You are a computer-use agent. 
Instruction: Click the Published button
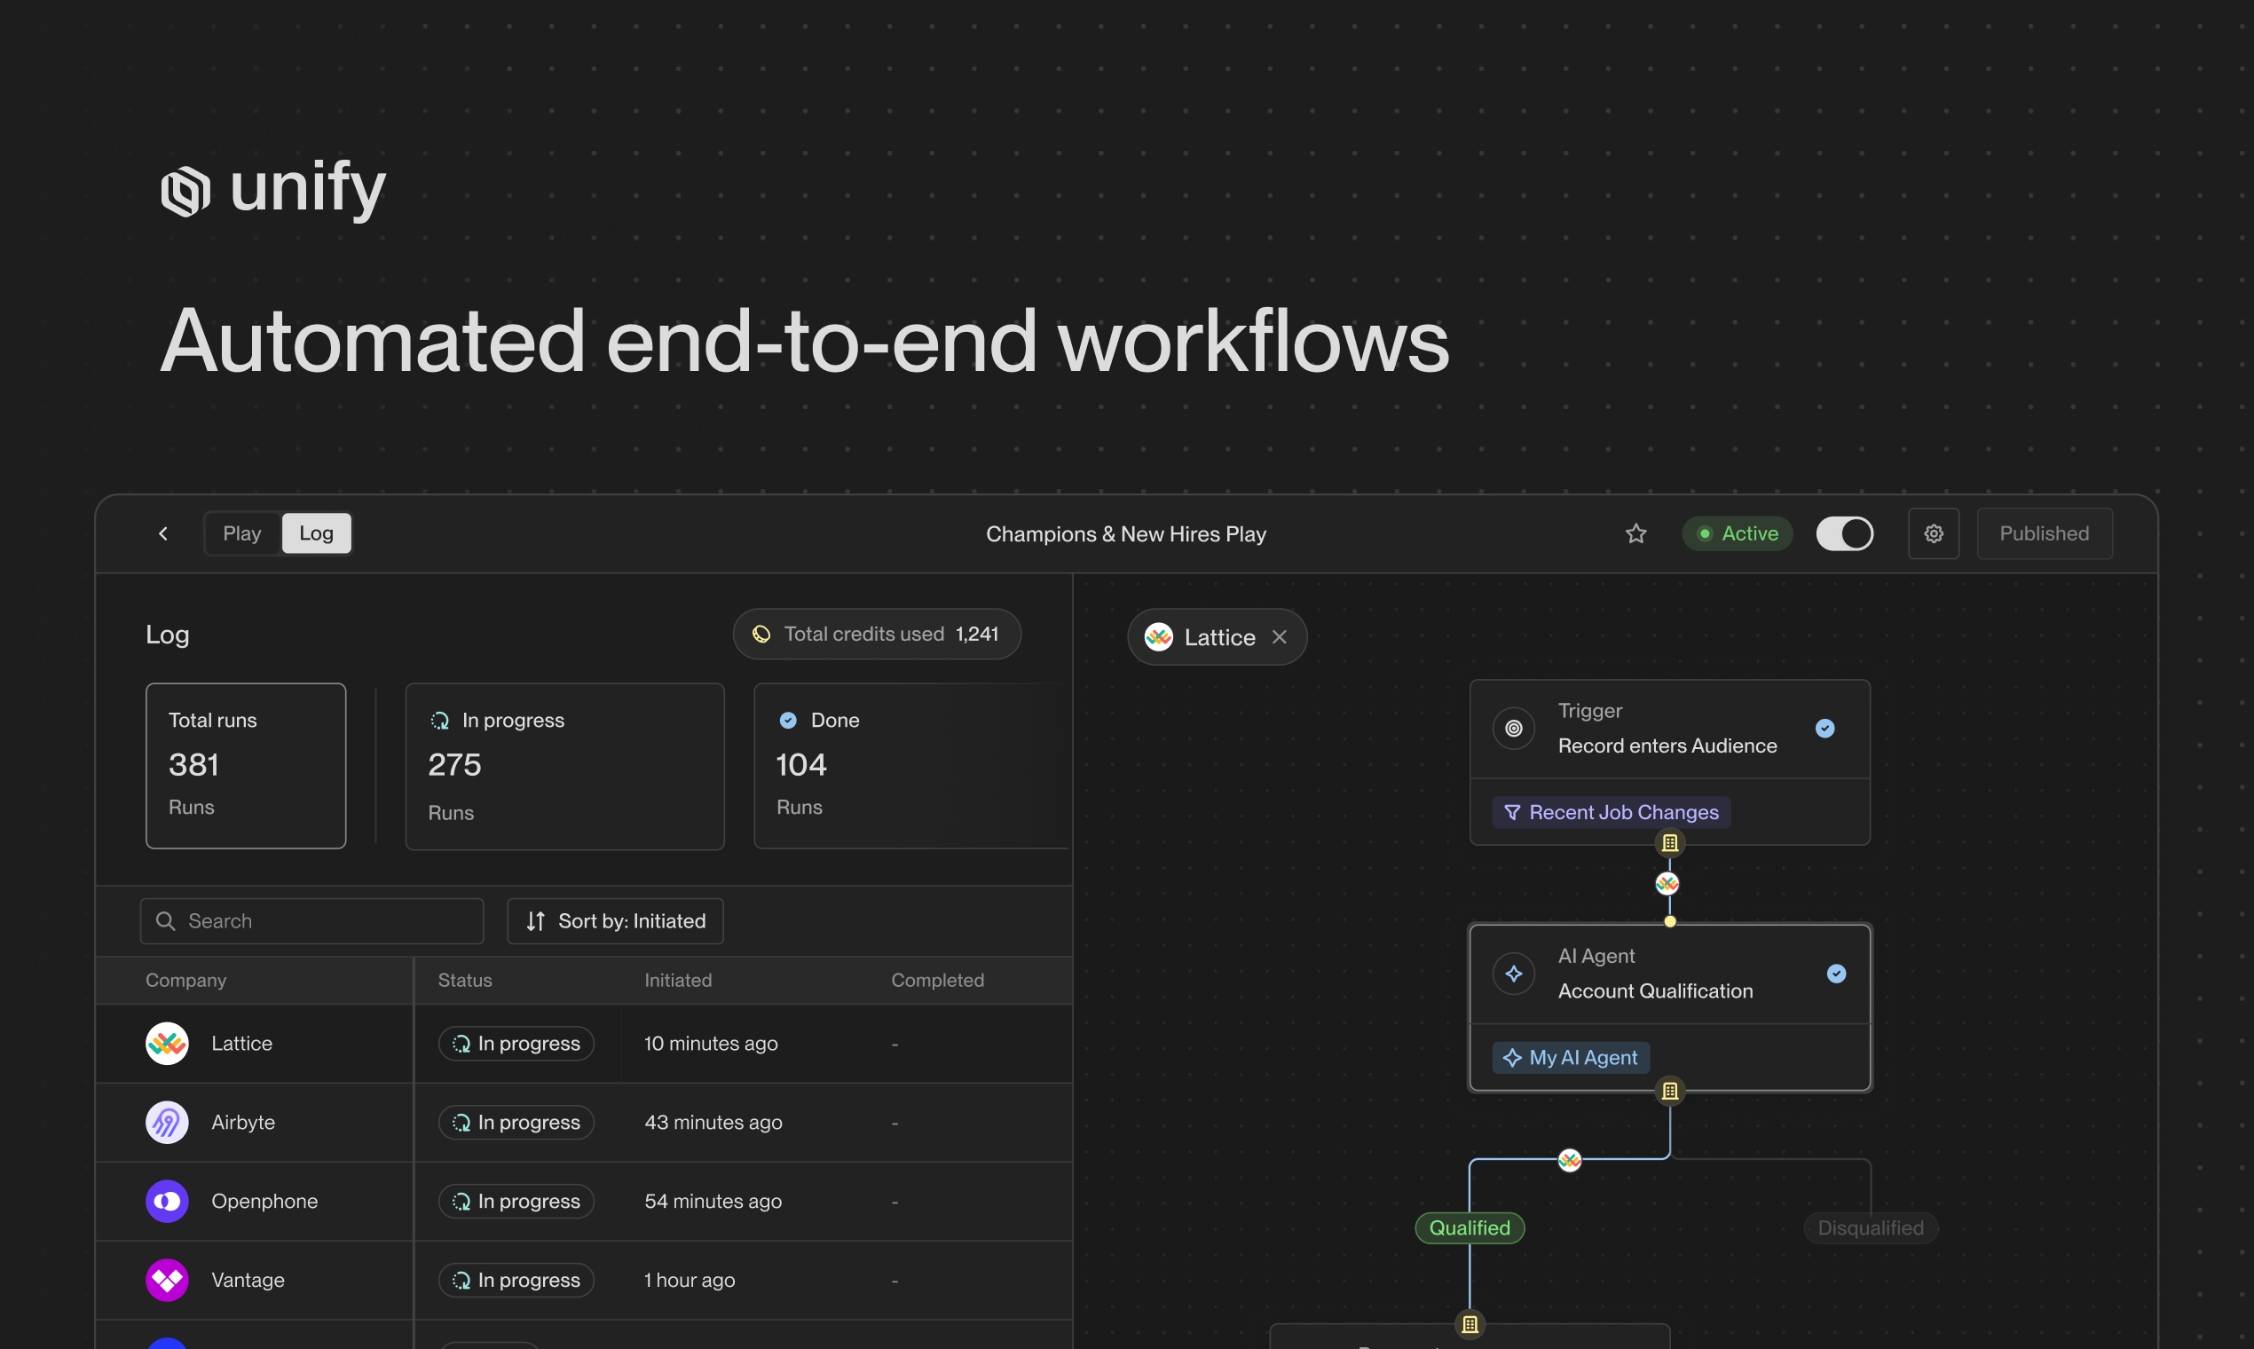(2044, 533)
